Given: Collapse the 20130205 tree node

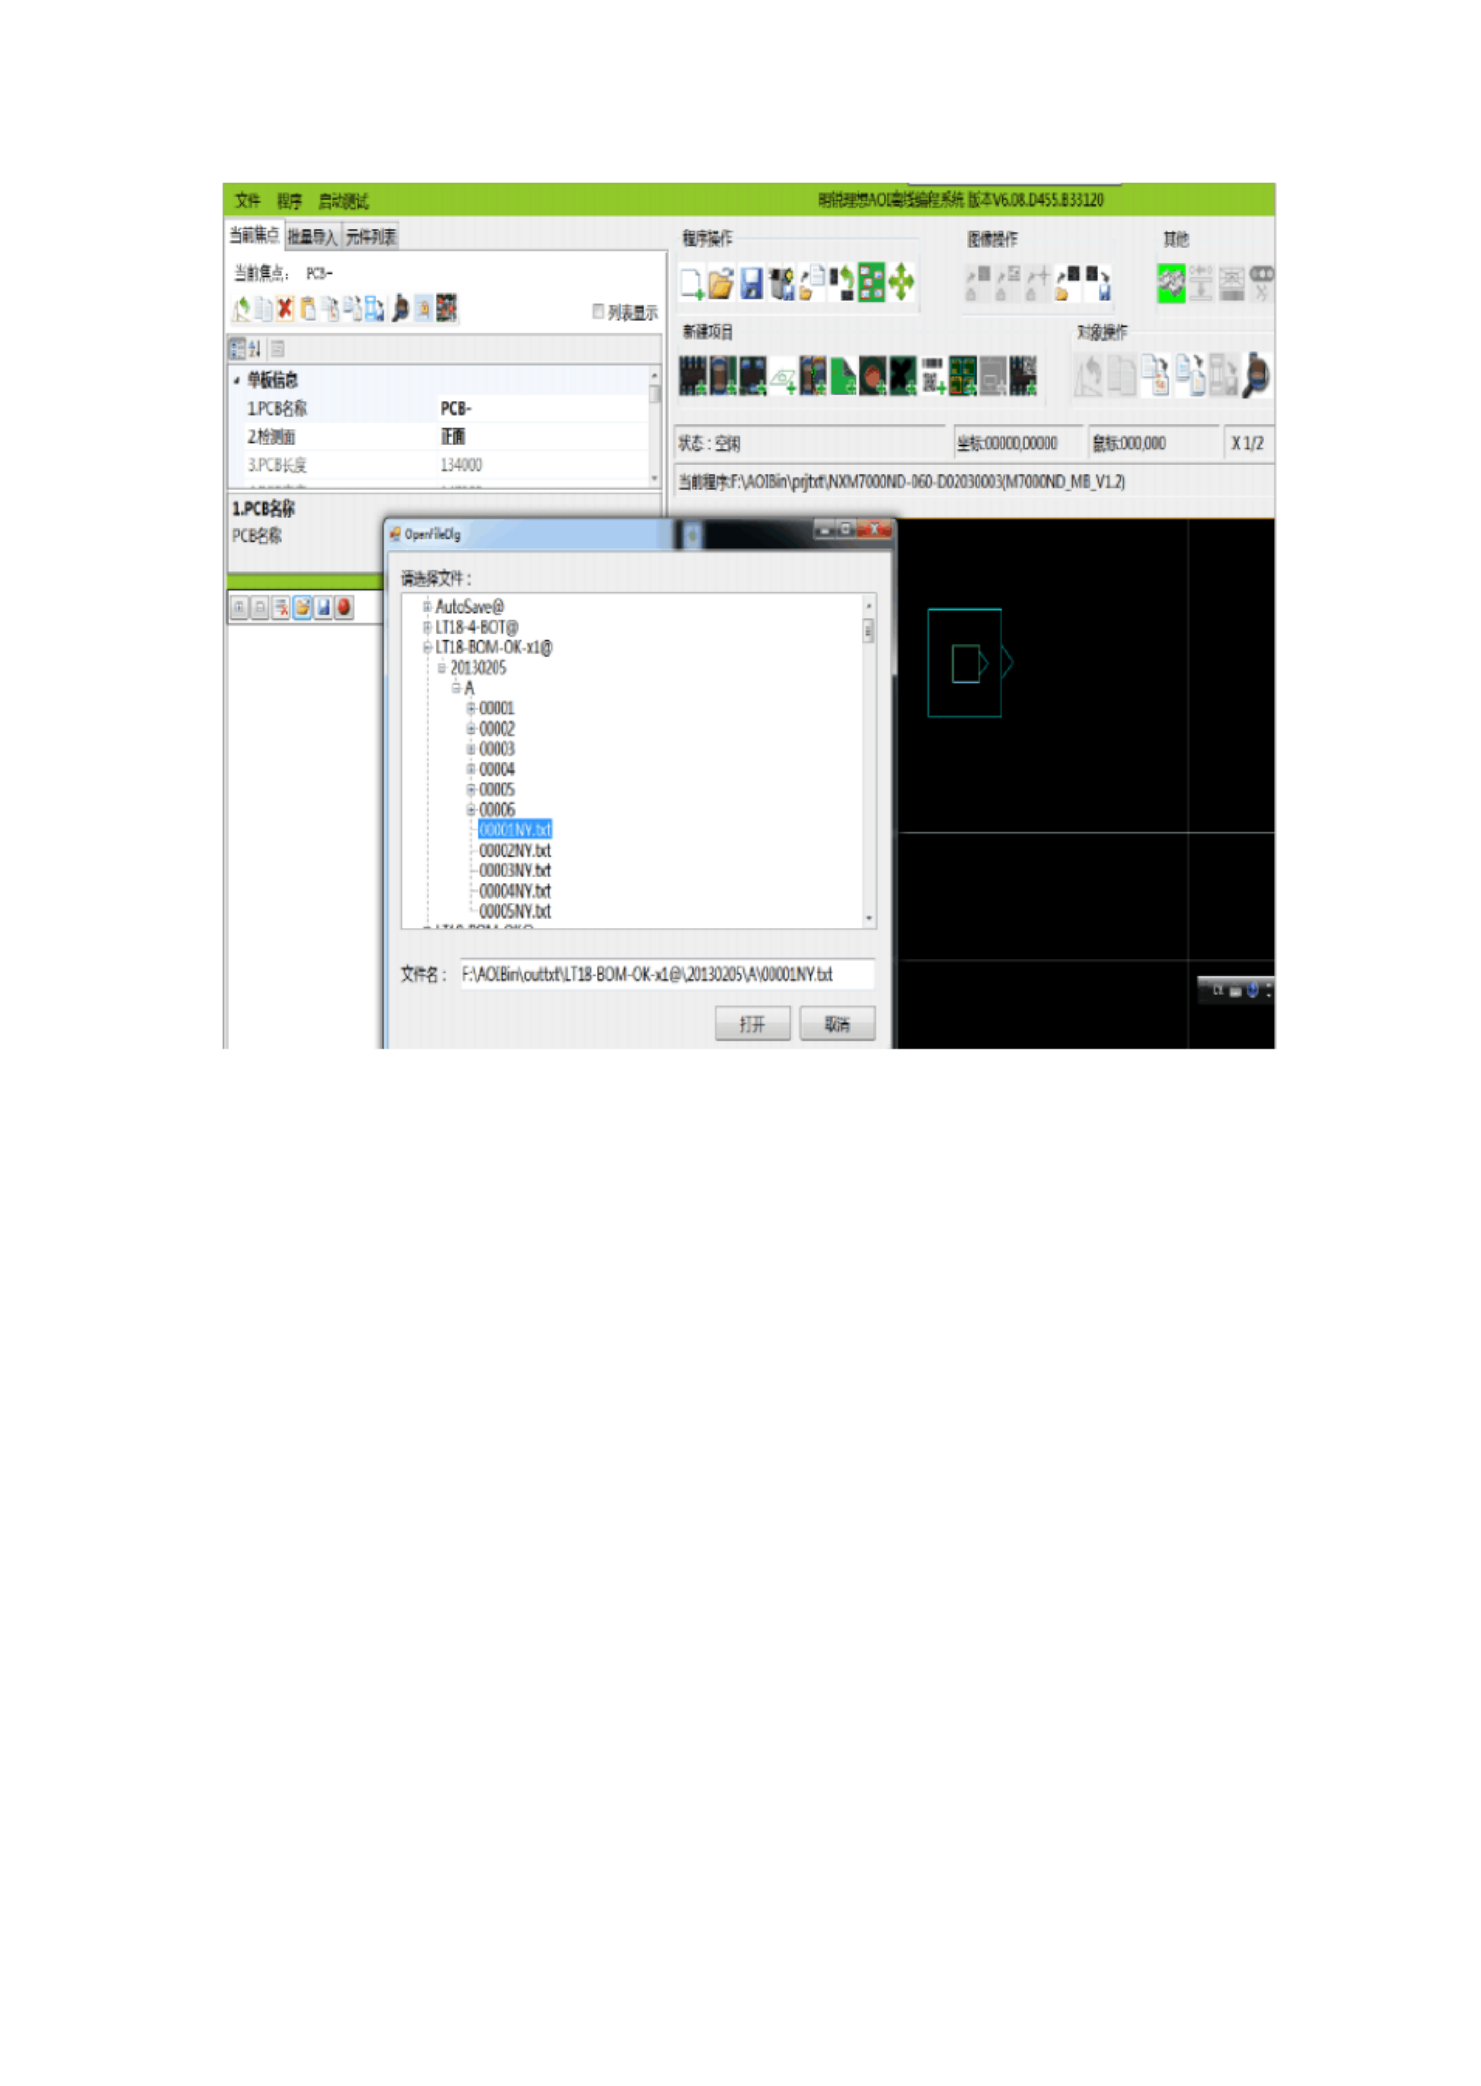Looking at the screenshot, I should click(442, 667).
